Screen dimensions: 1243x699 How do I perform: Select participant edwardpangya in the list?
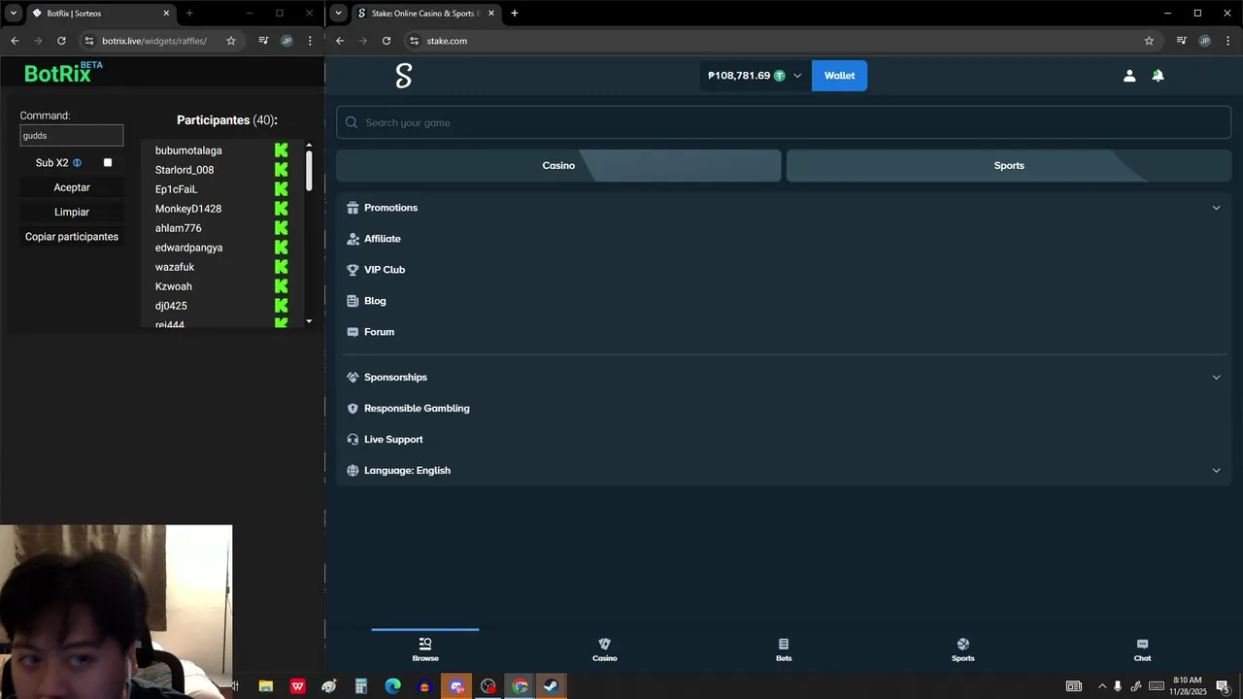point(188,248)
